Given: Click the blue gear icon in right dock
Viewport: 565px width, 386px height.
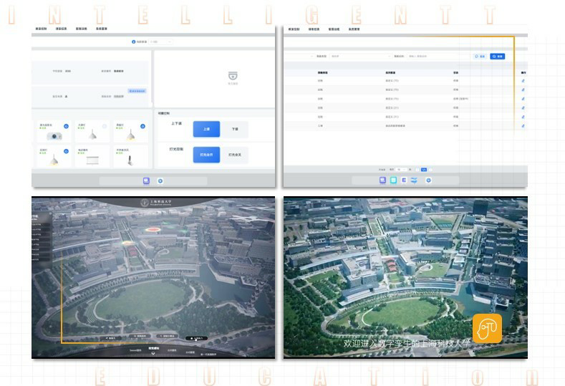Looking at the screenshot, I should tap(428, 180).
